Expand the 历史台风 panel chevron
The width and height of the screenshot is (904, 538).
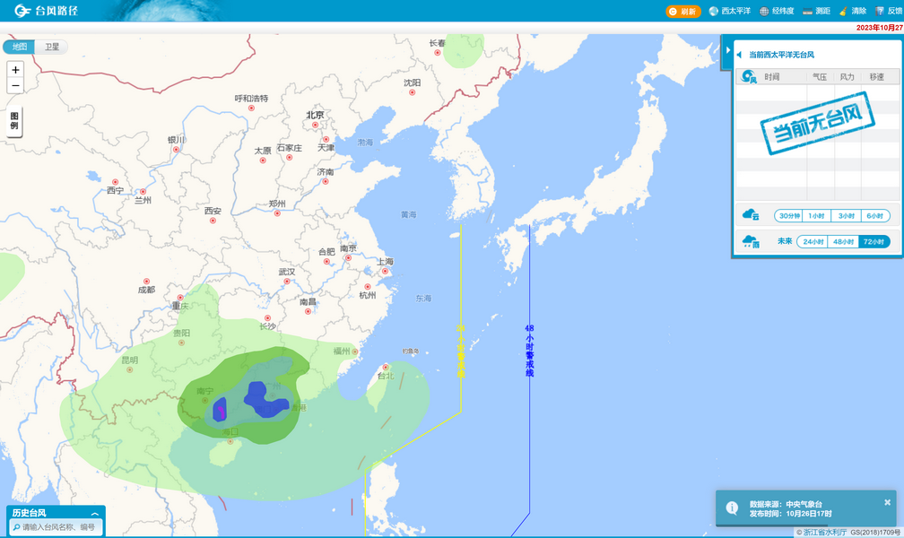[x=94, y=514]
